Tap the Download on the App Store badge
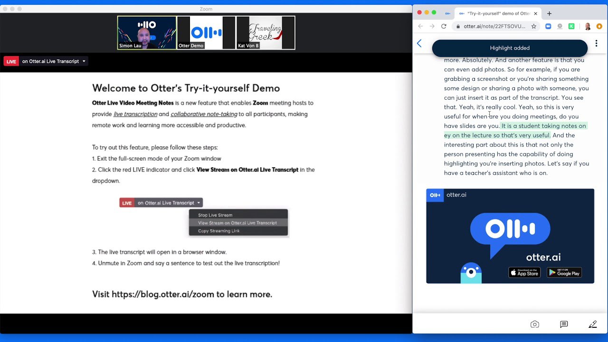 tap(524, 273)
